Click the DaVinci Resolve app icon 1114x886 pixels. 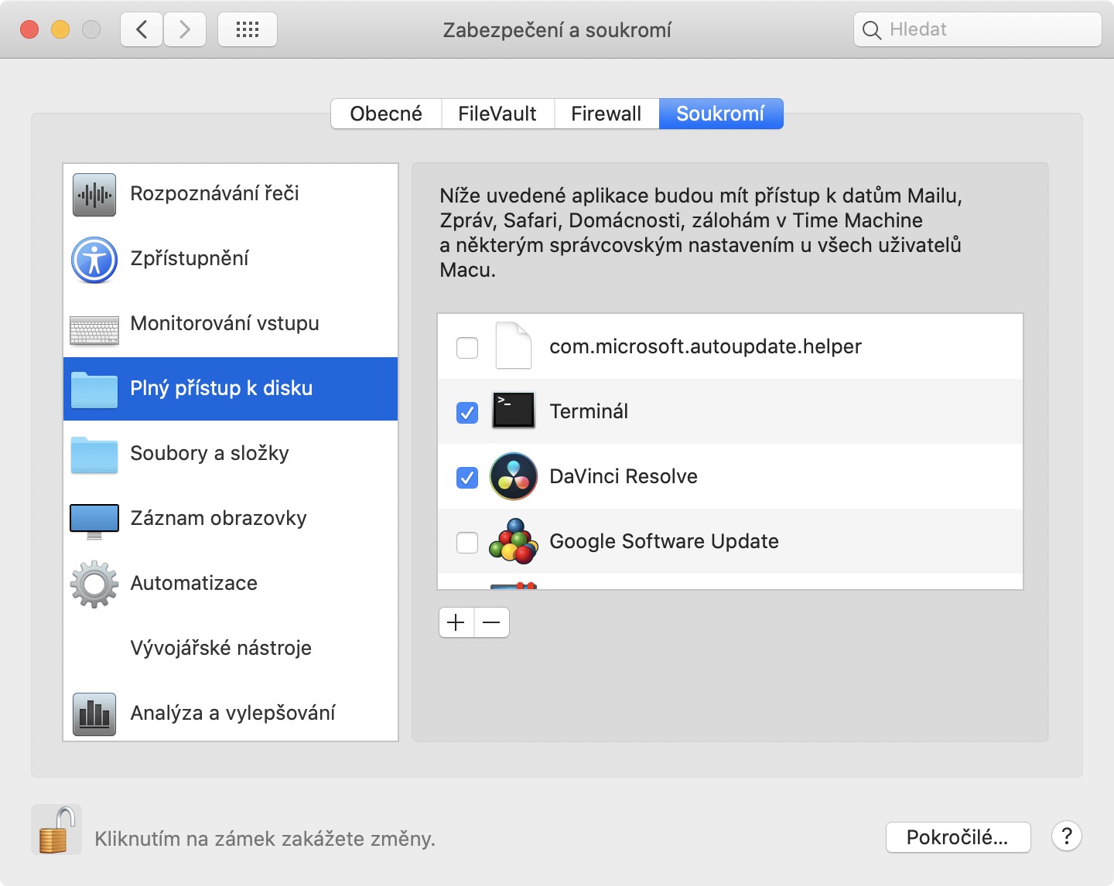click(x=514, y=476)
